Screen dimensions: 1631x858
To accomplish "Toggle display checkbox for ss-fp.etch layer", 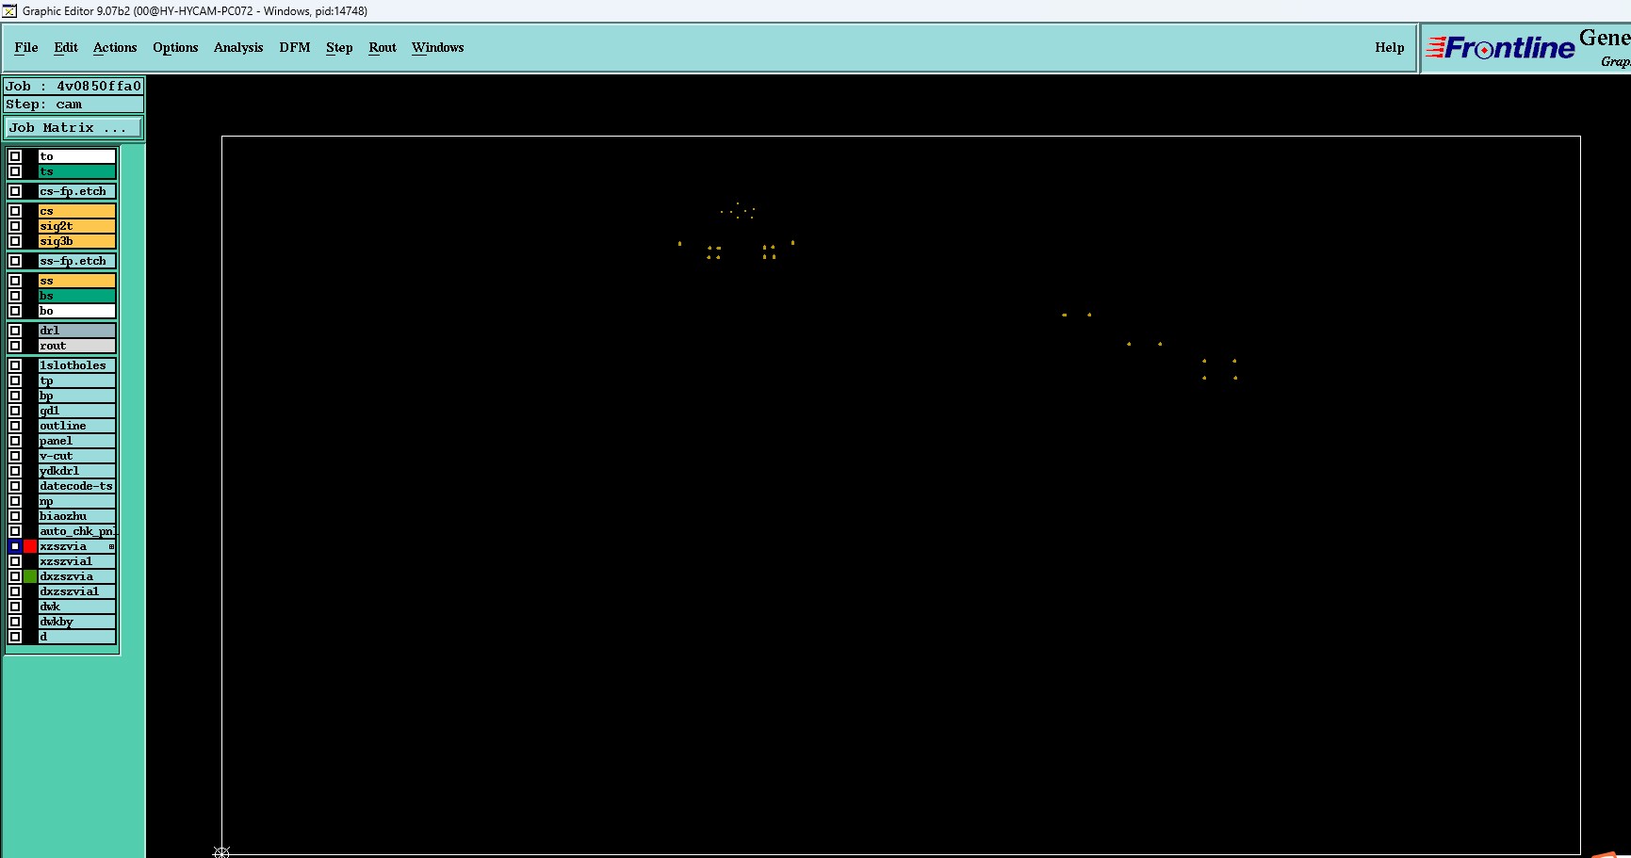I will tap(15, 261).
